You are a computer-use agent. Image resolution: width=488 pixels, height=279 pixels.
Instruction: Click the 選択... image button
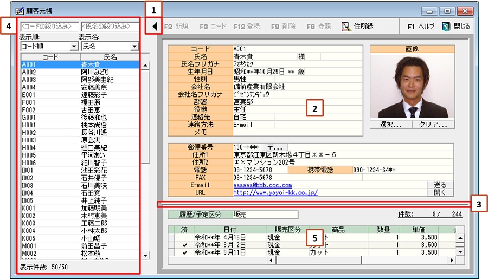(391, 124)
